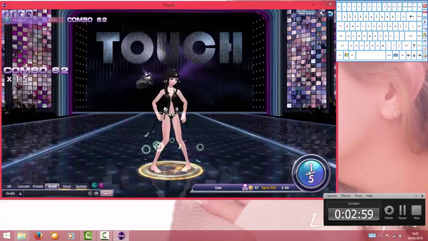Image resolution: width=428 pixels, height=241 pixels.
Task: Open the Help menu in recorder
Action: pyautogui.click(x=369, y=196)
